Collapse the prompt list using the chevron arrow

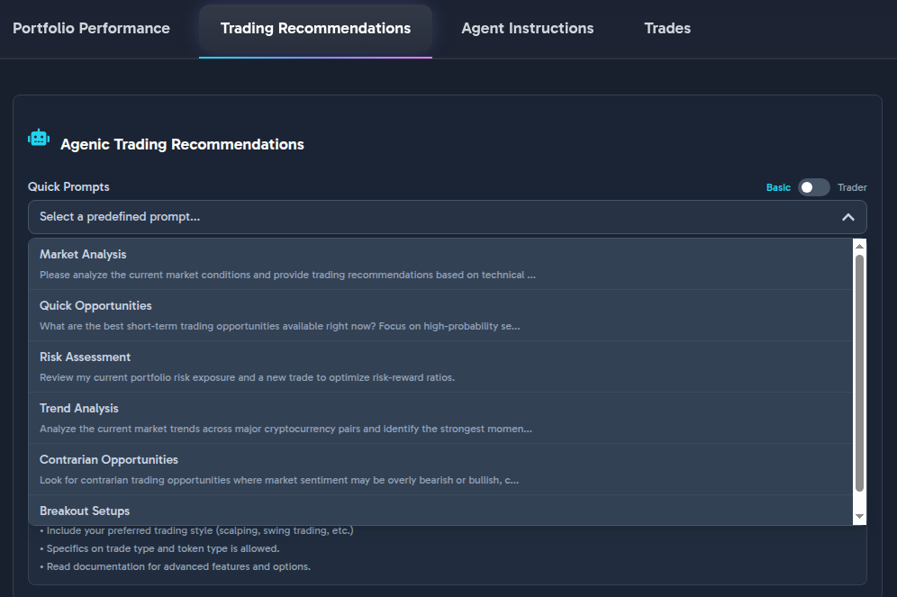[847, 217]
